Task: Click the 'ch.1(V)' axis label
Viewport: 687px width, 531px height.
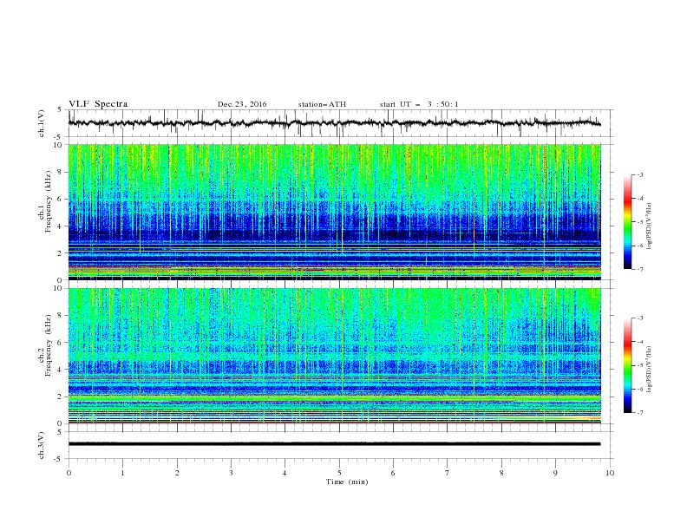Action: click(x=42, y=123)
